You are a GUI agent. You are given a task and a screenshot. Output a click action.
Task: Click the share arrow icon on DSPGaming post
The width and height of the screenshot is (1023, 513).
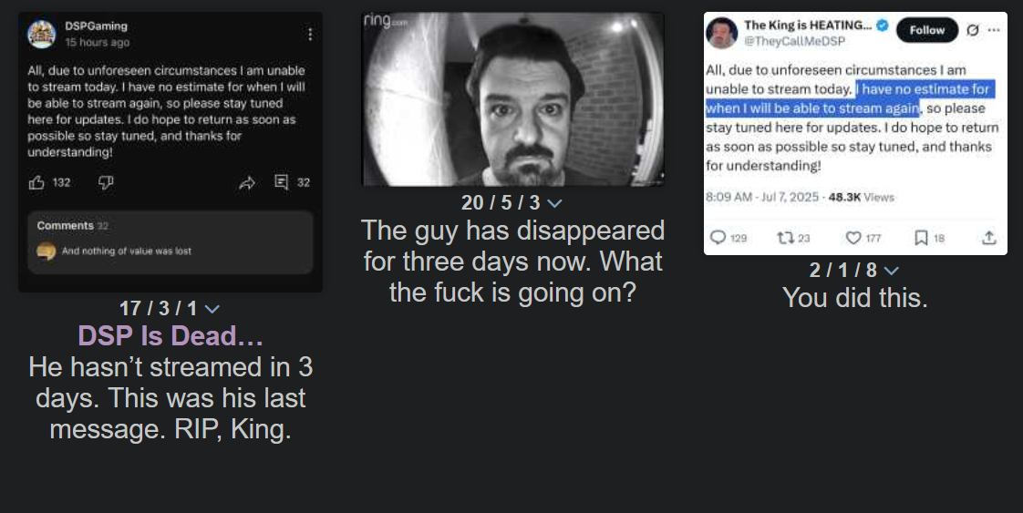coord(246,183)
